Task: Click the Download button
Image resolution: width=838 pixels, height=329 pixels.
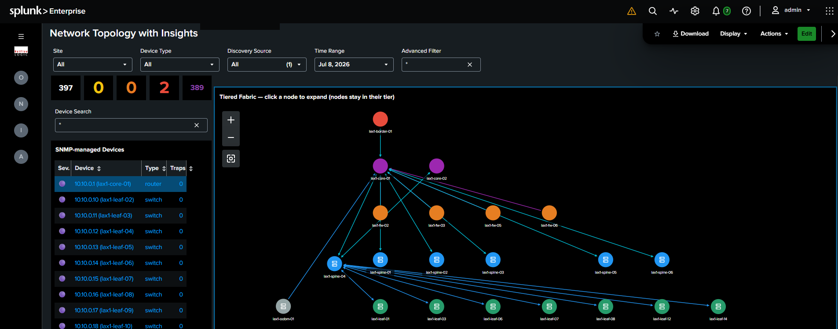Action: (x=691, y=34)
